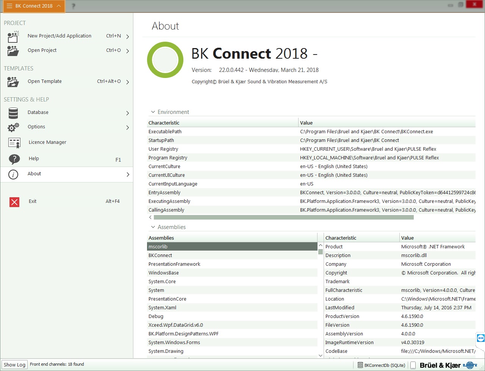Screen dimensions: 485x371
Task: Select the System.Core assembly row
Action: pyautogui.click(x=232, y=281)
